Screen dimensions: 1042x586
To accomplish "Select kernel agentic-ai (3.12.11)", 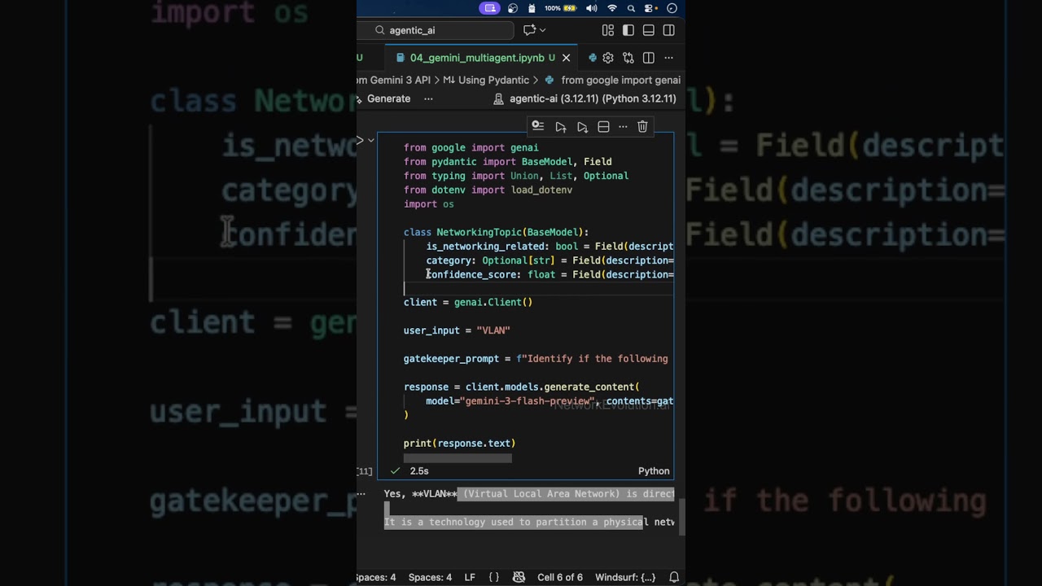I will (x=585, y=98).
